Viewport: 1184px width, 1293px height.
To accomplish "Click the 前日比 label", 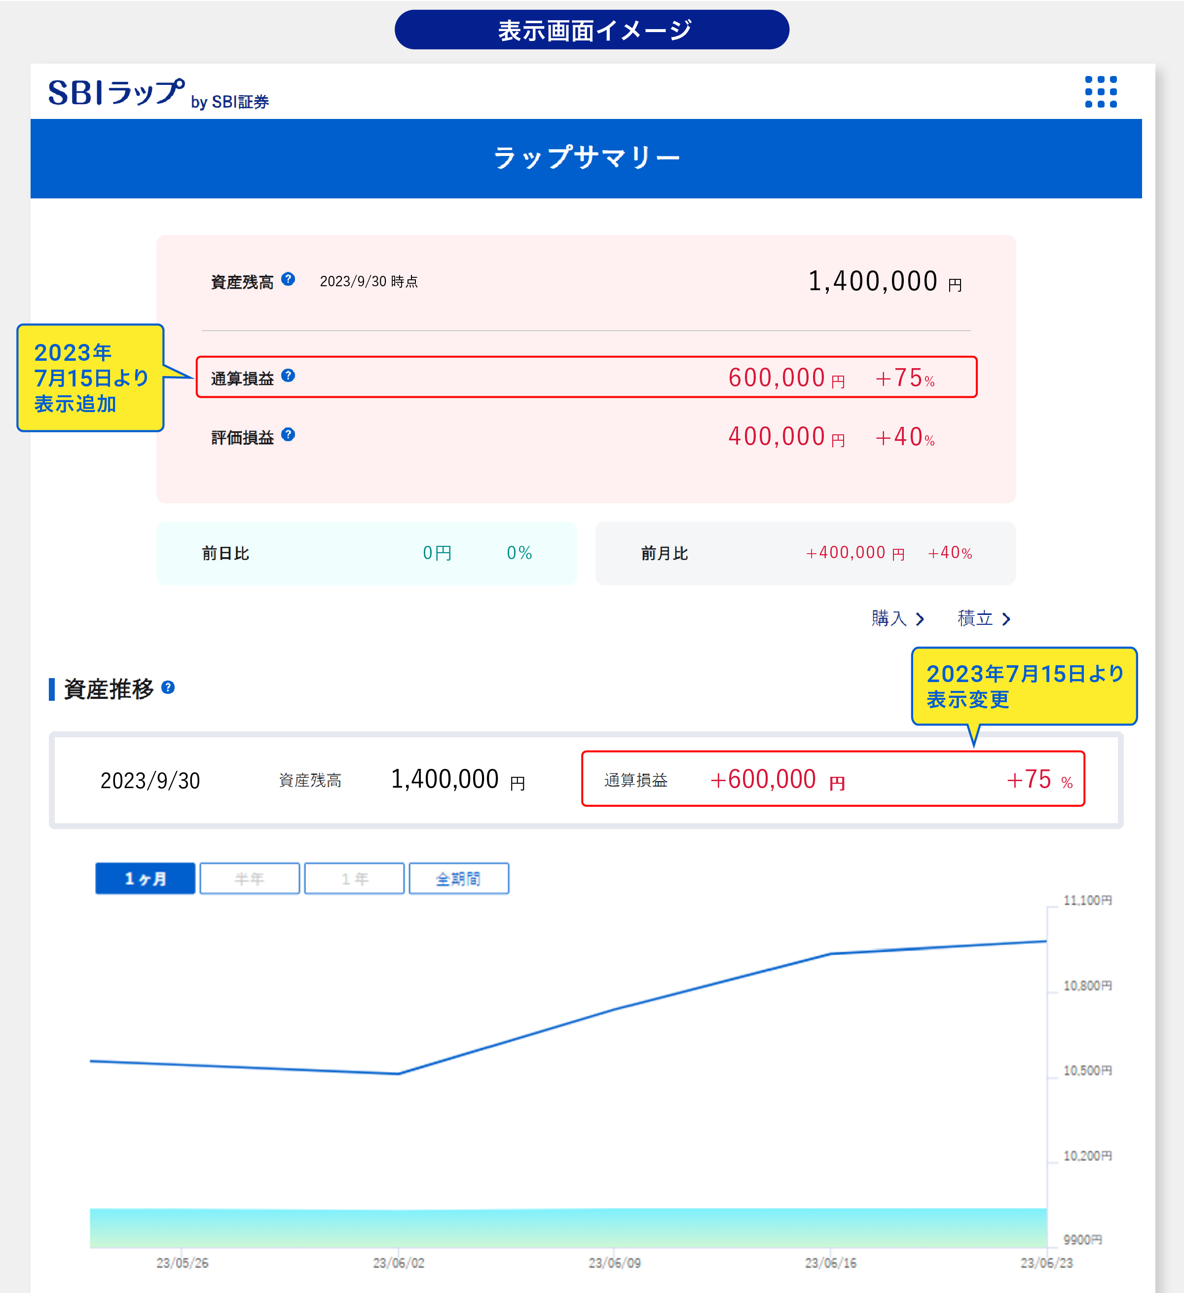I will coord(225,554).
